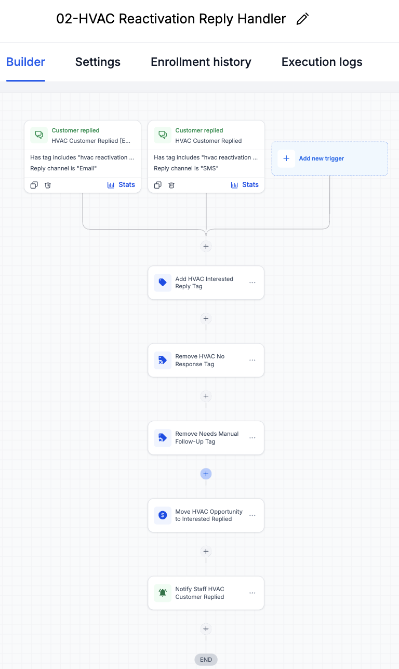The image size is (399, 669).
Task: Click the END node
Action: click(x=206, y=660)
